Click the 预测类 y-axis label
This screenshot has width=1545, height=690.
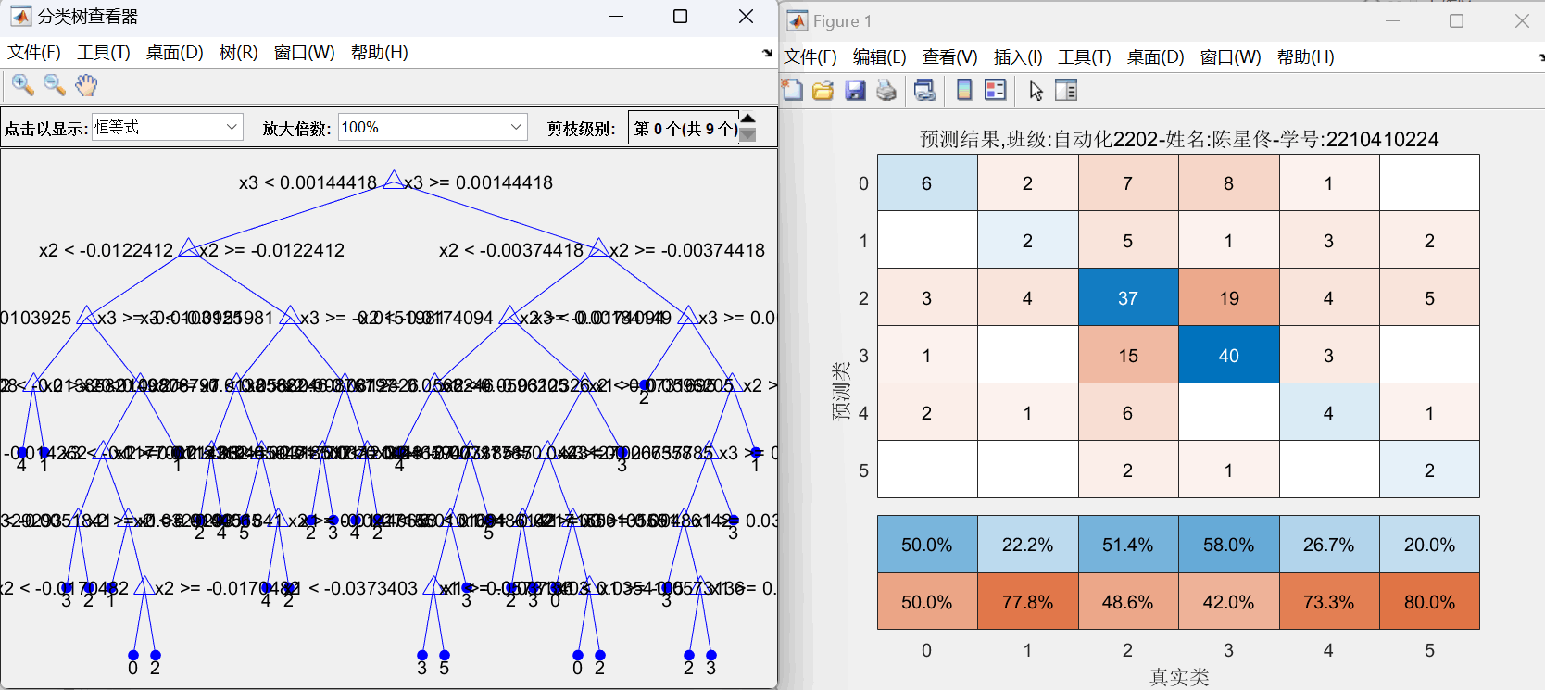click(x=841, y=391)
